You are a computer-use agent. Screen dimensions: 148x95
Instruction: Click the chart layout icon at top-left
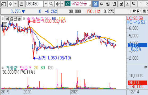[3, 4]
